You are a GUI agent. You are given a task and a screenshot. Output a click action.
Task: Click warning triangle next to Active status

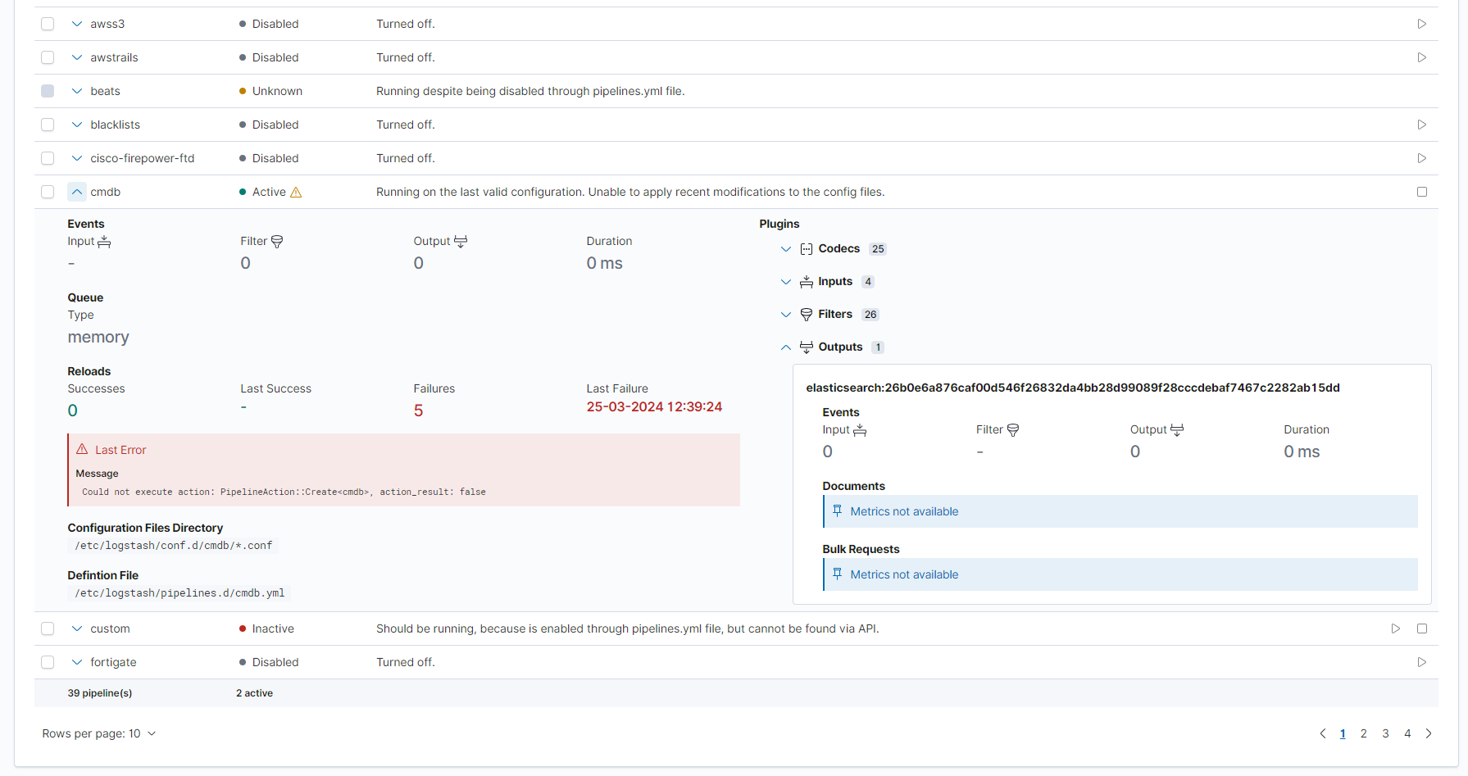click(296, 192)
